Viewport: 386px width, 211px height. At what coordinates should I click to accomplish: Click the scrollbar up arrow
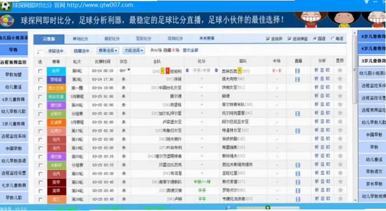tap(355, 33)
